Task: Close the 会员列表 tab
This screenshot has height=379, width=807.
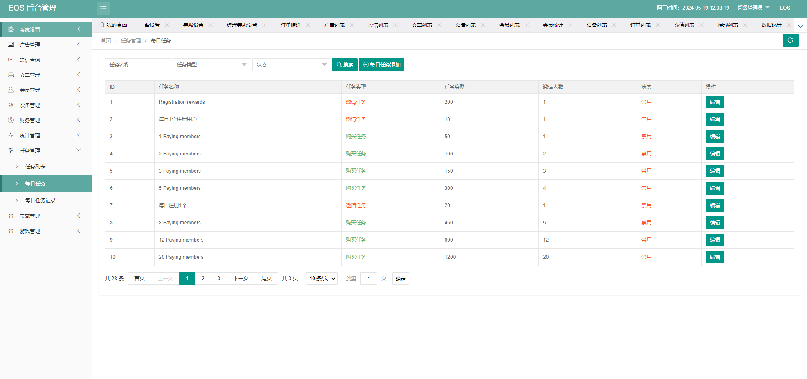Action: pyautogui.click(x=527, y=25)
